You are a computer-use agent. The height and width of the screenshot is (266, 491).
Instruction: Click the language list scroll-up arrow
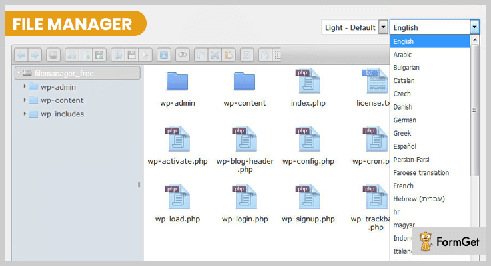475,39
